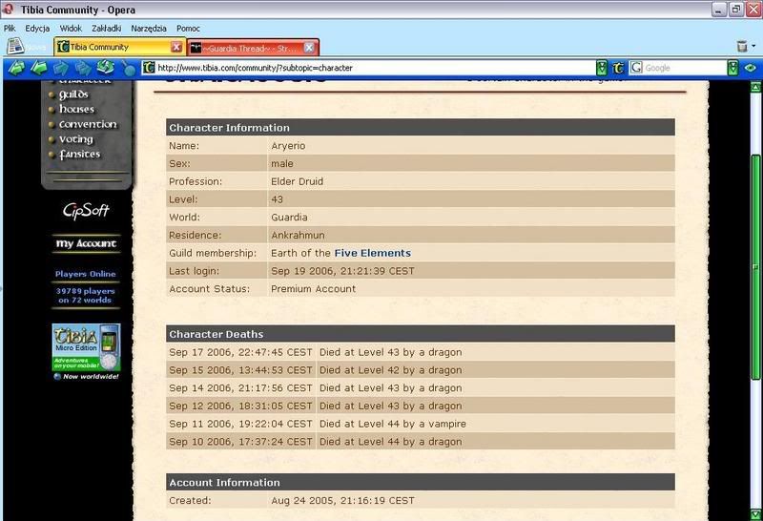Click the 39789 players on 72 worlds link
This screenshot has height=521, width=763.
[85, 296]
